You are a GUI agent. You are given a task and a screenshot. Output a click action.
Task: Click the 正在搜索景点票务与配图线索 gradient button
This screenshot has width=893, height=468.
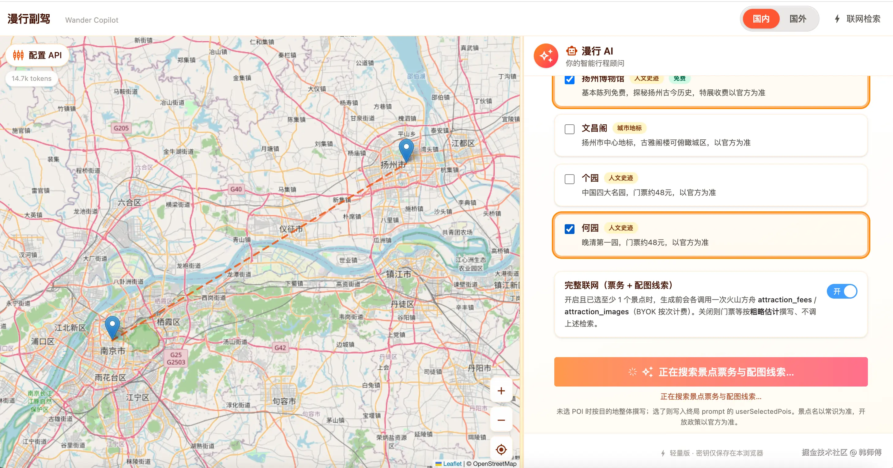coord(711,372)
